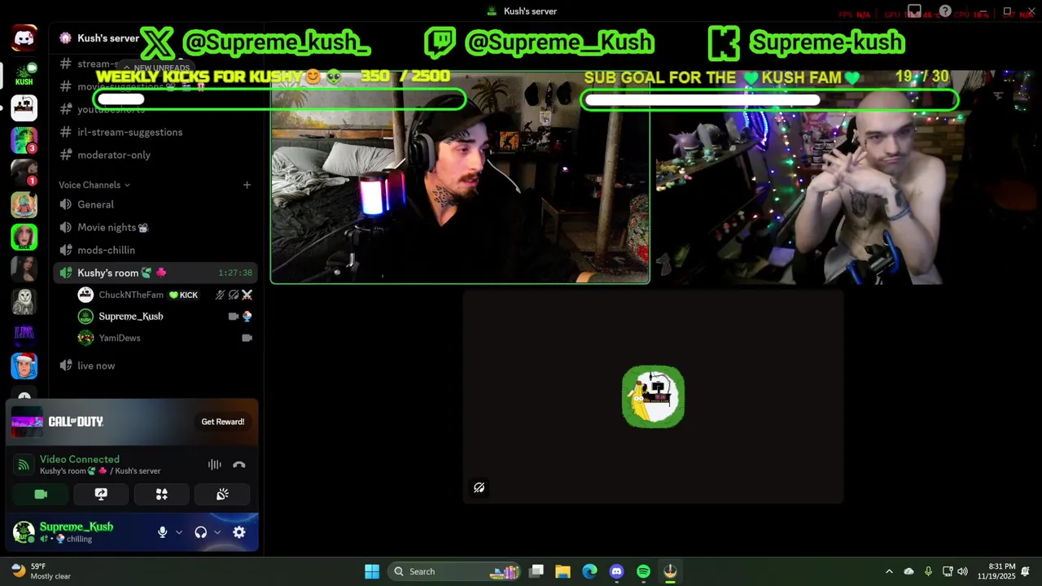Click the Share Your Screen button
Viewport: 1042px width, 586px height.
click(101, 494)
